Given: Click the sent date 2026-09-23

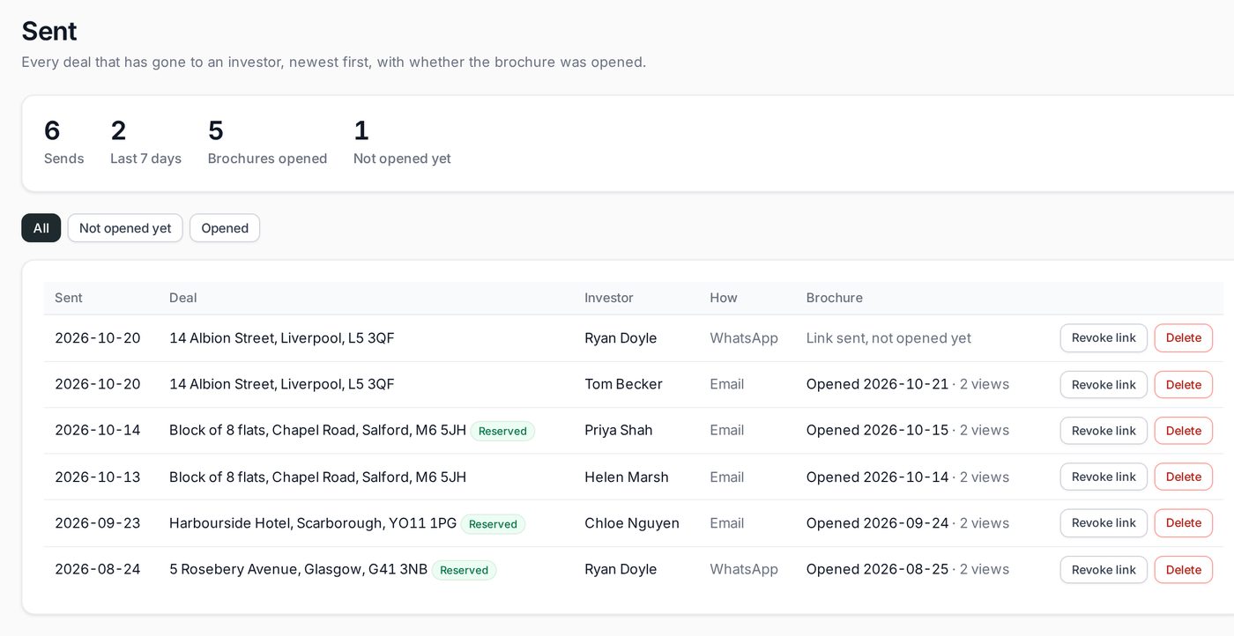Looking at the screenshot, I should (98, 522).
